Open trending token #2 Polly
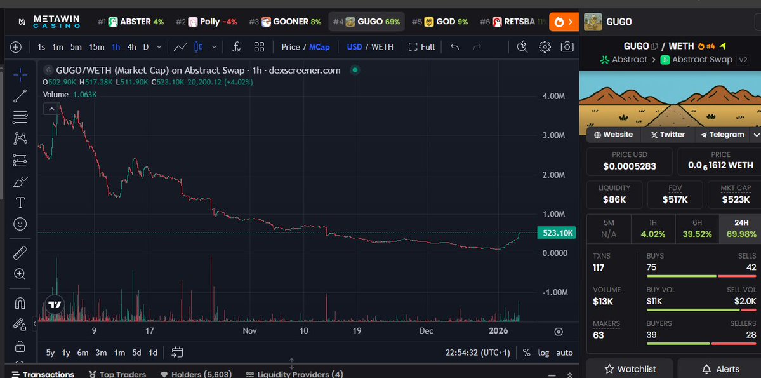 pos(206,22)
